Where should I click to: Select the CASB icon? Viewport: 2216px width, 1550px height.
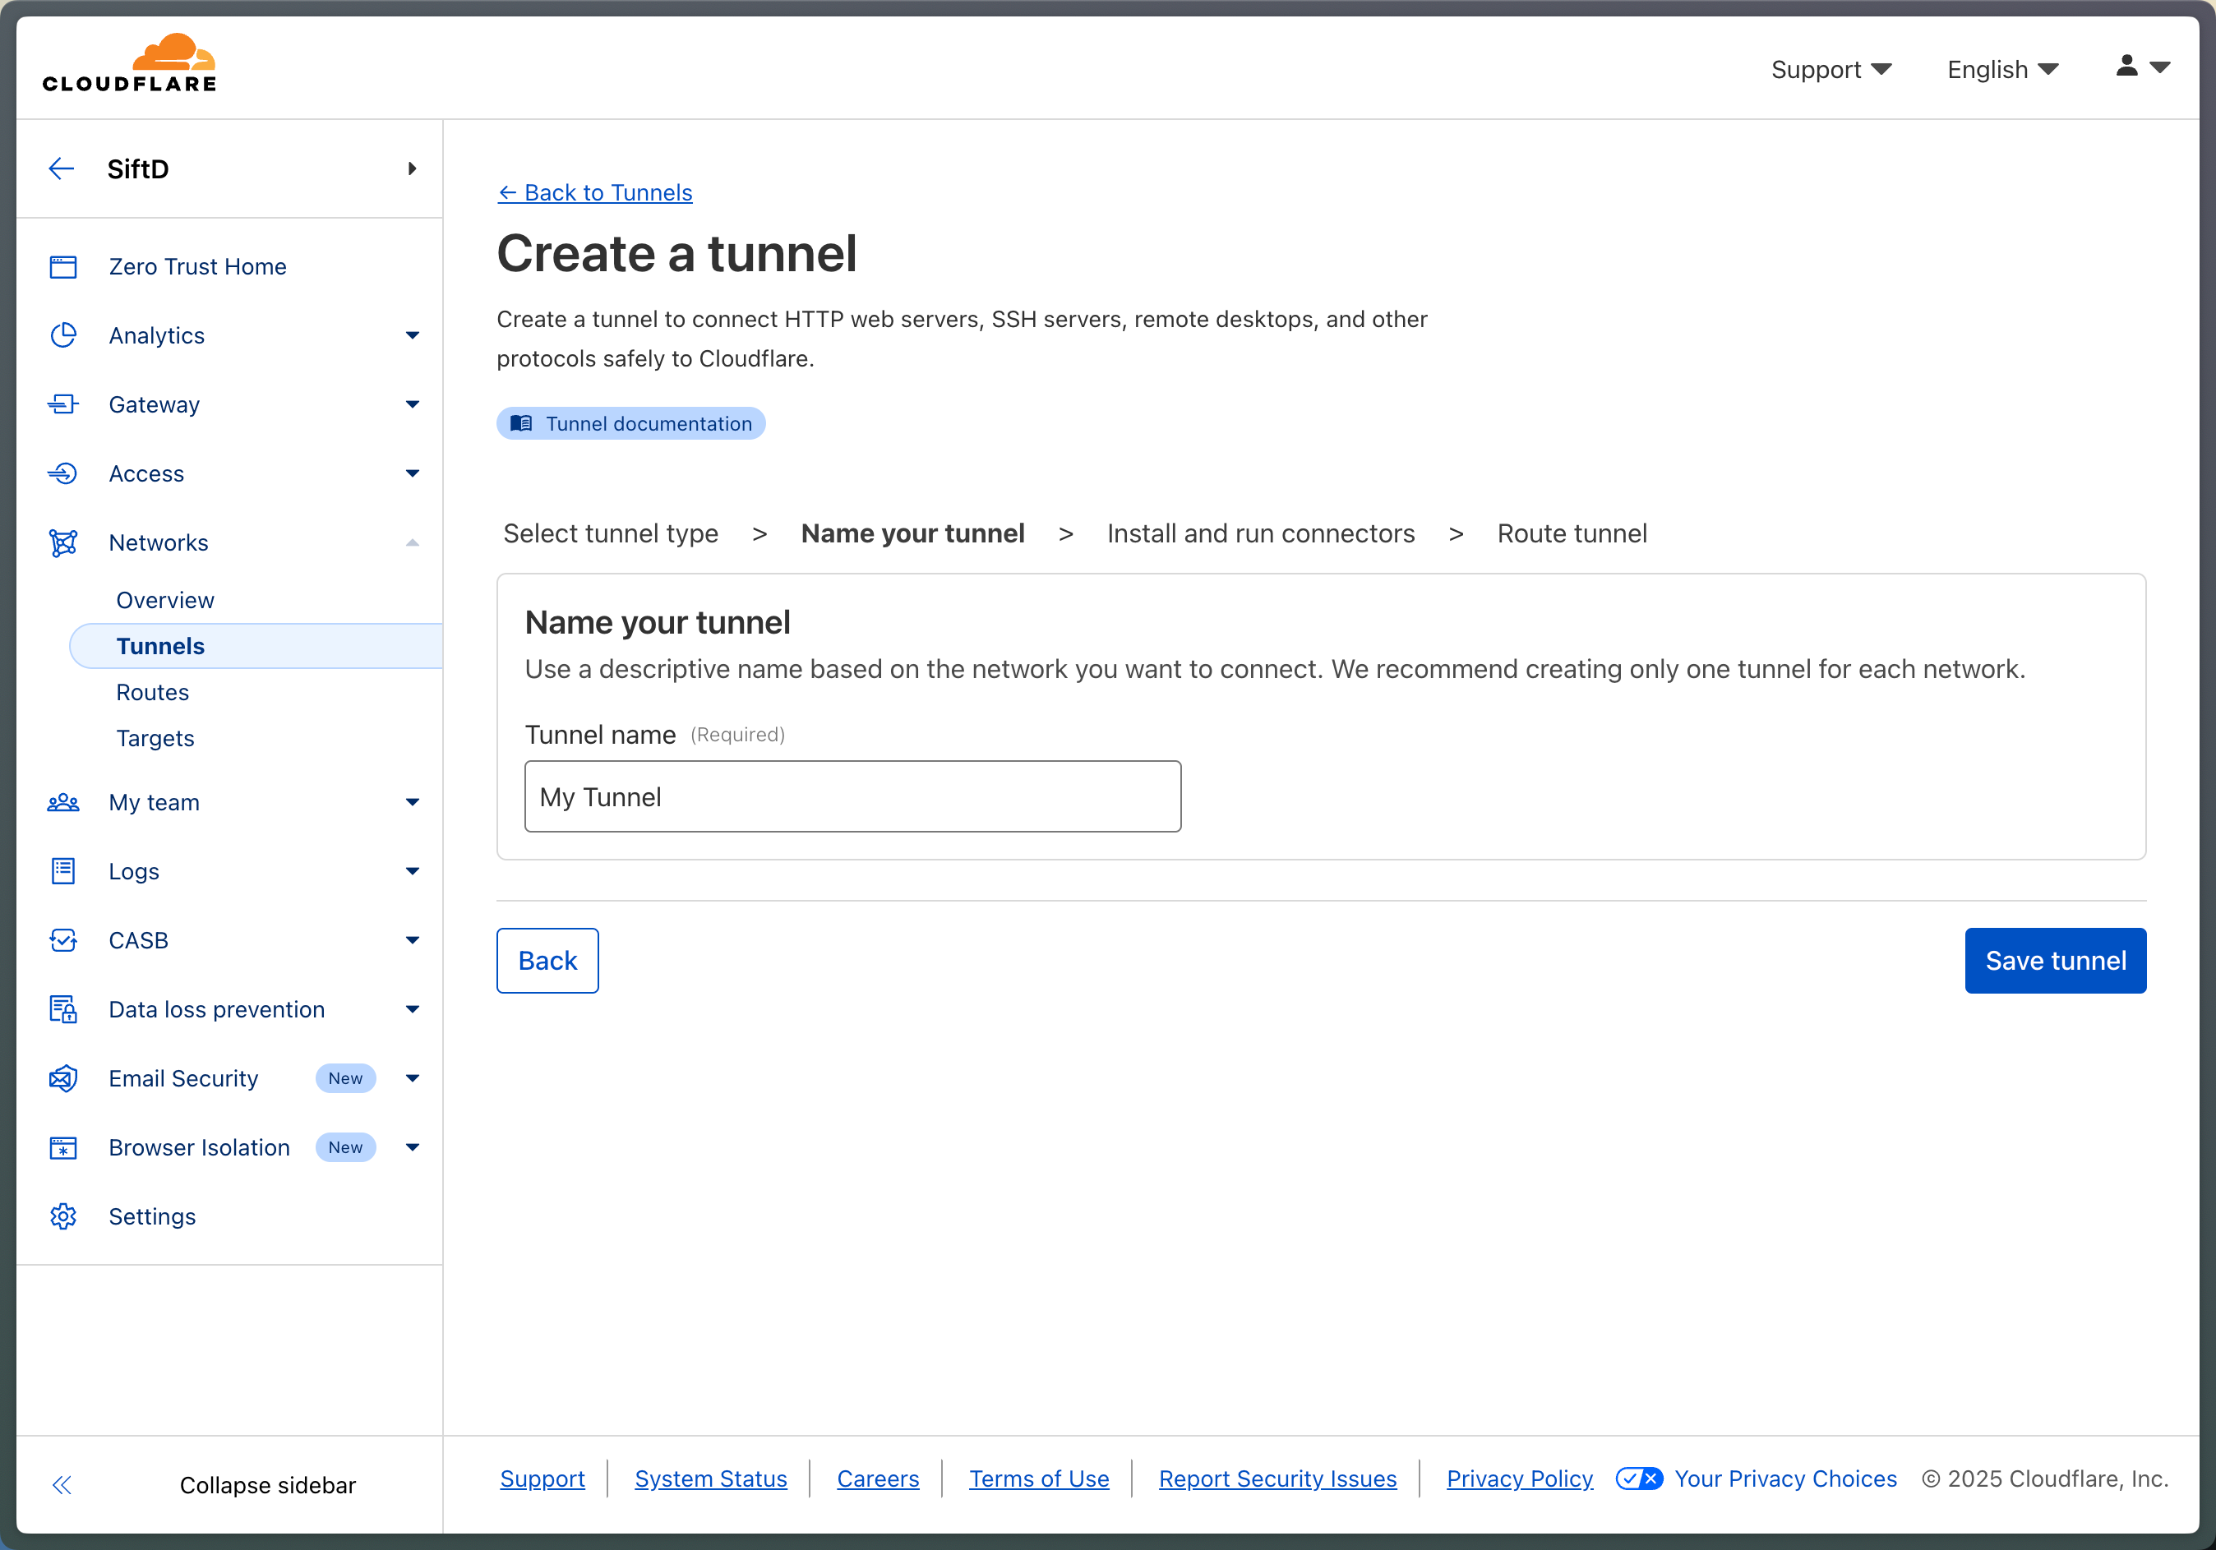62,940
